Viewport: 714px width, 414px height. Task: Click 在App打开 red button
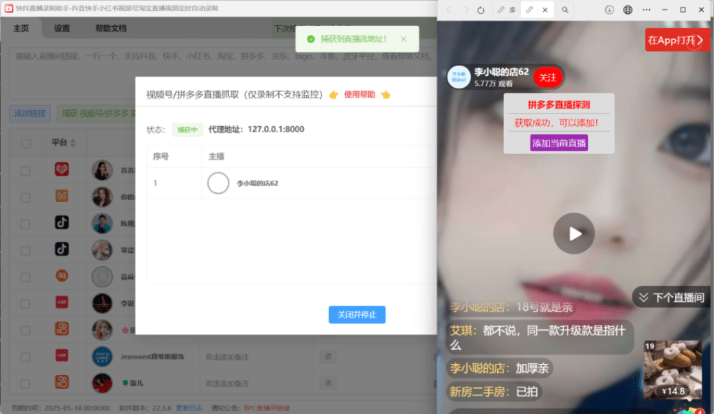tap(676, 40)
